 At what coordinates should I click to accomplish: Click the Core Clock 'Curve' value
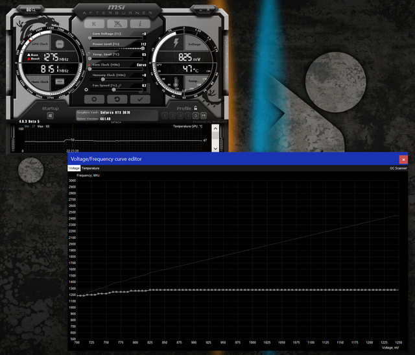pos(141,65)
